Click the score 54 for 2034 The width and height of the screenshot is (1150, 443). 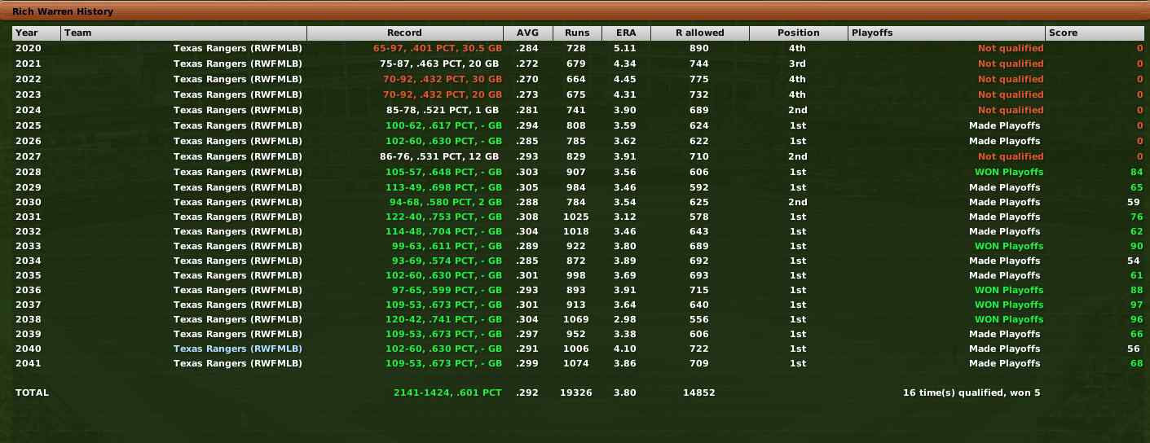tap(1133, 261)
